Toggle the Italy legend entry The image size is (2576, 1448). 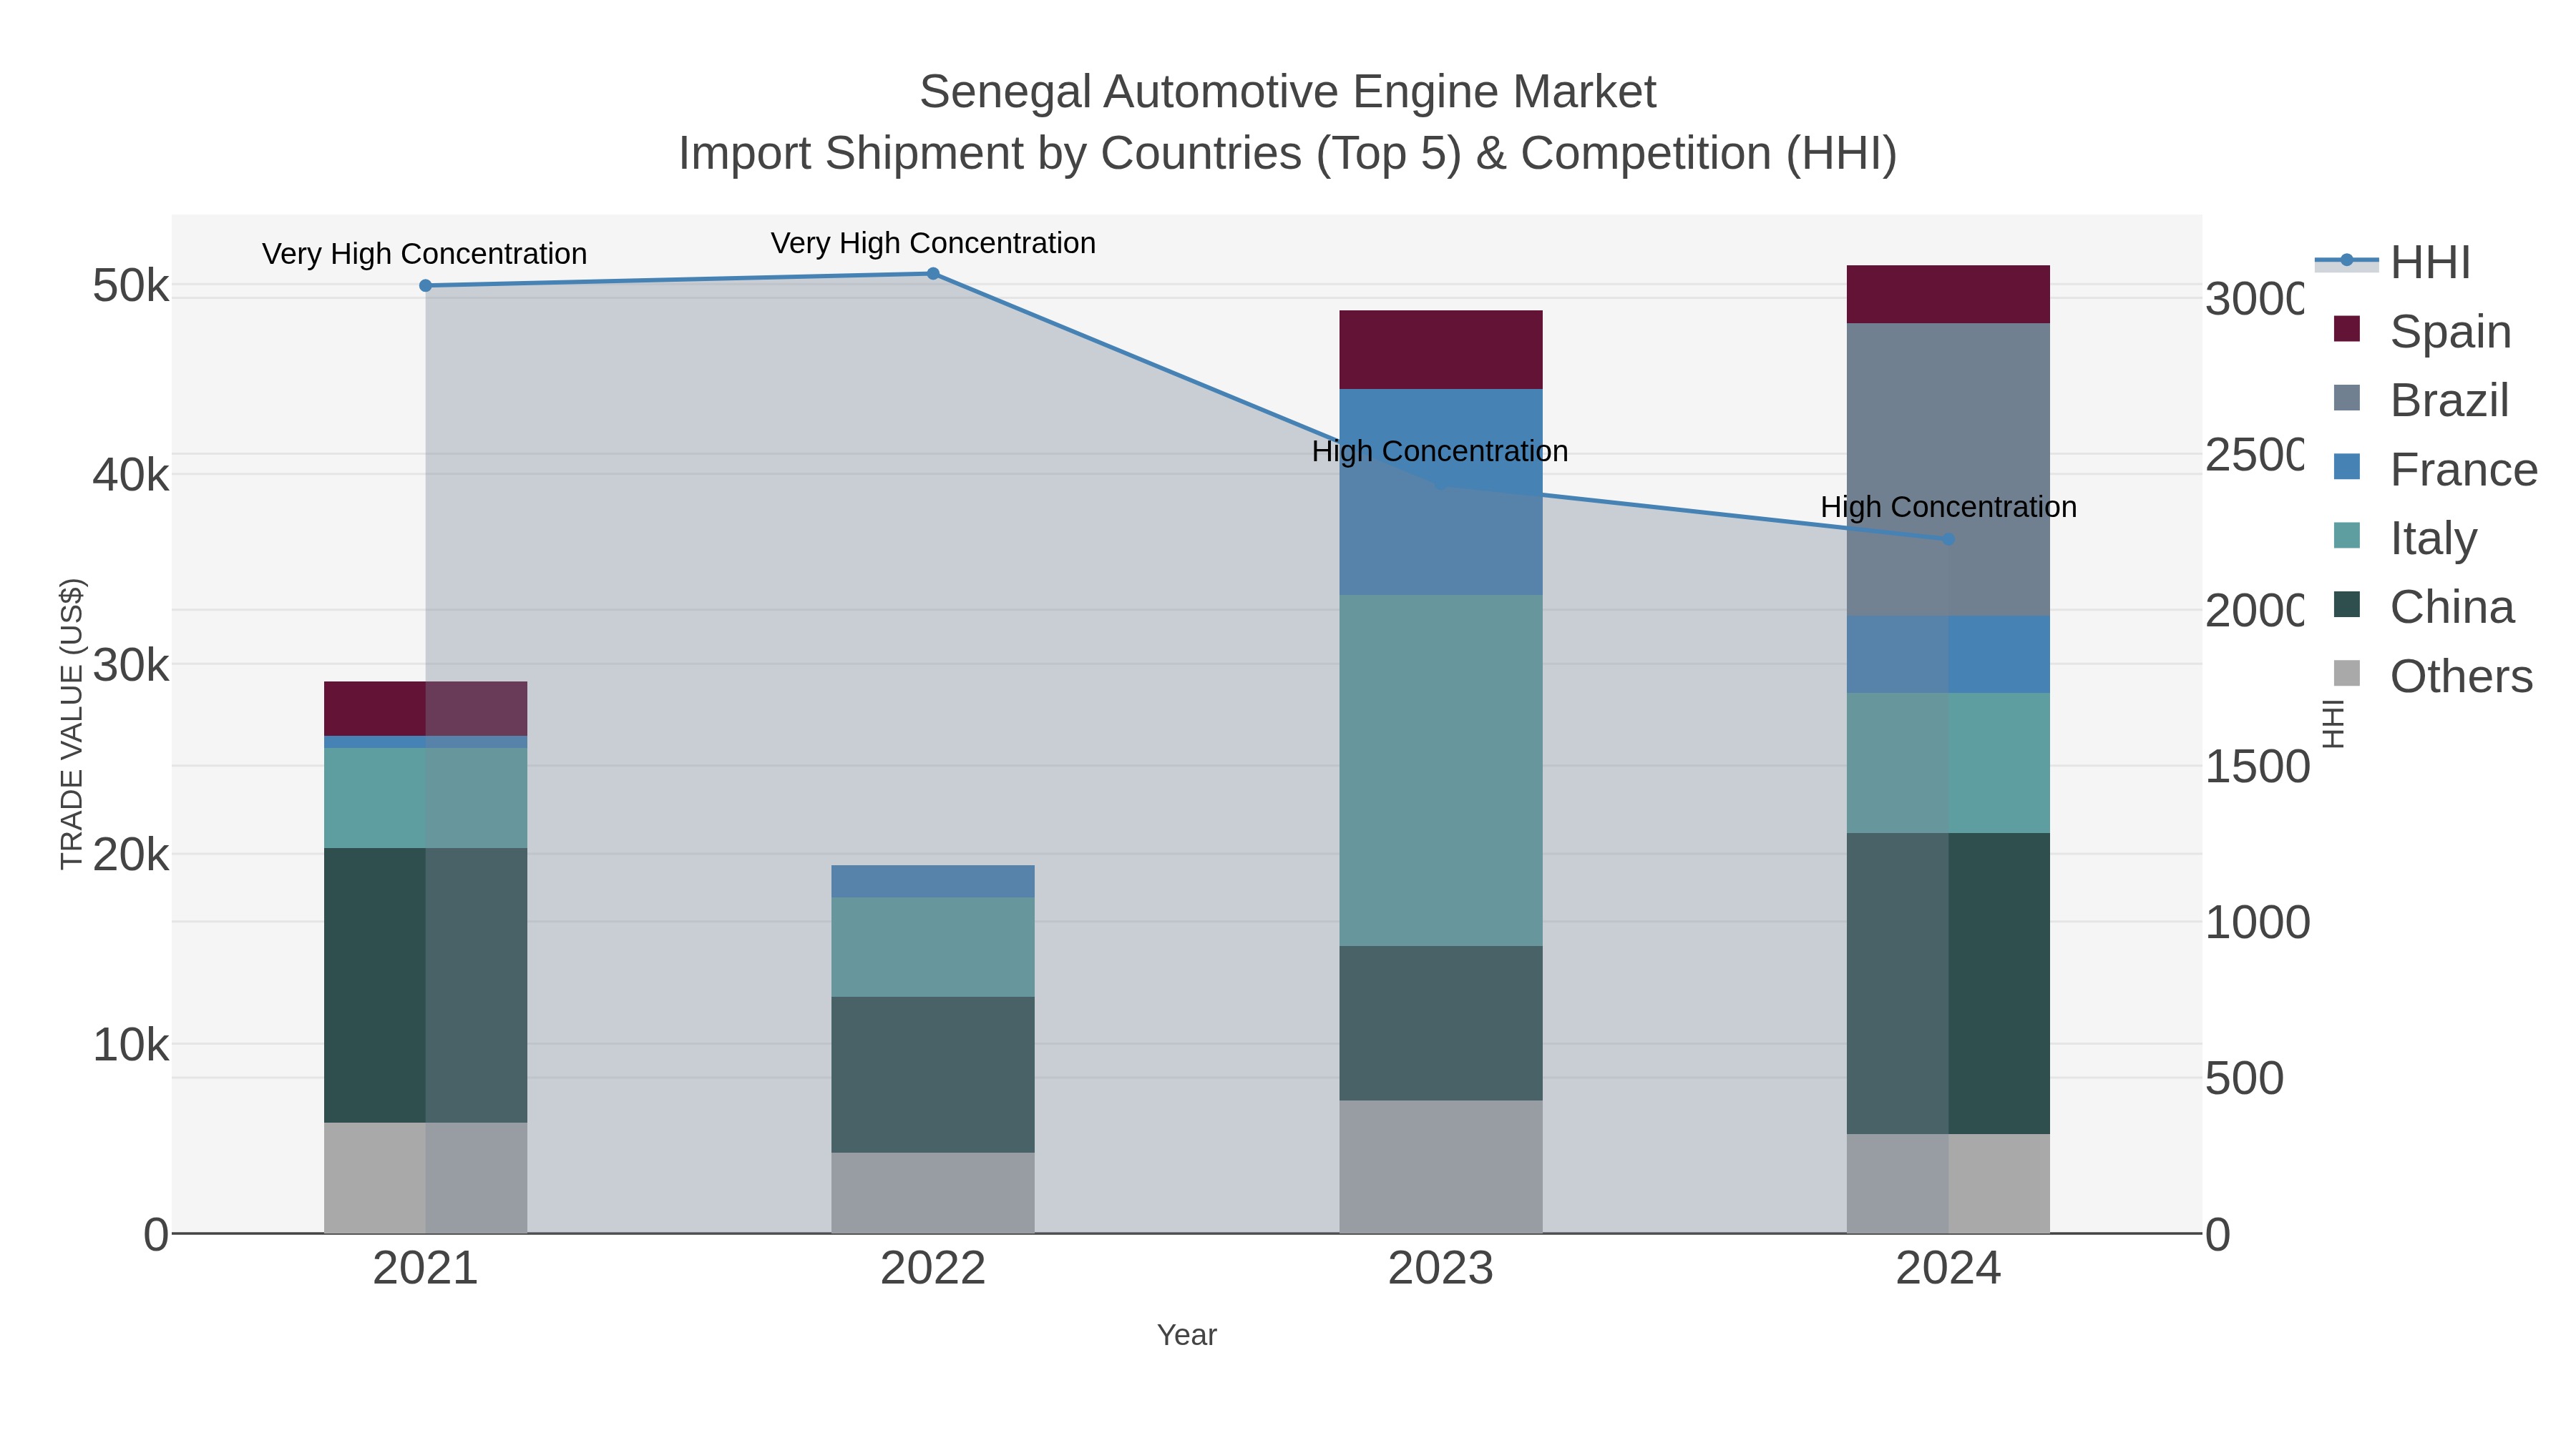click(2405, 538)
